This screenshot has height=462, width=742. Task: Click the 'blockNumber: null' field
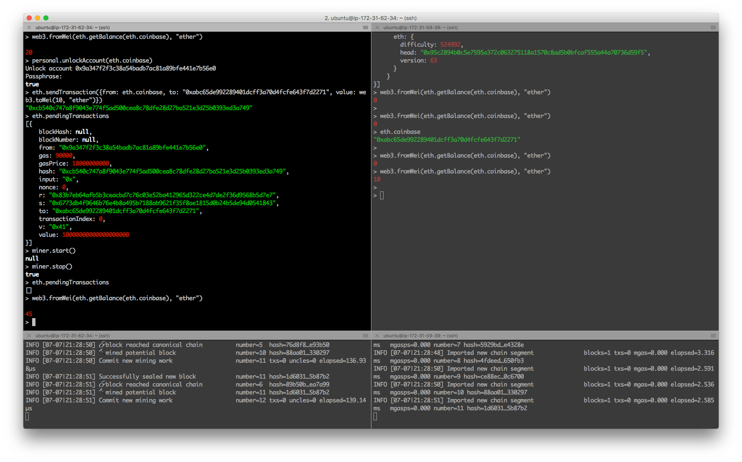tap(68, 140)
